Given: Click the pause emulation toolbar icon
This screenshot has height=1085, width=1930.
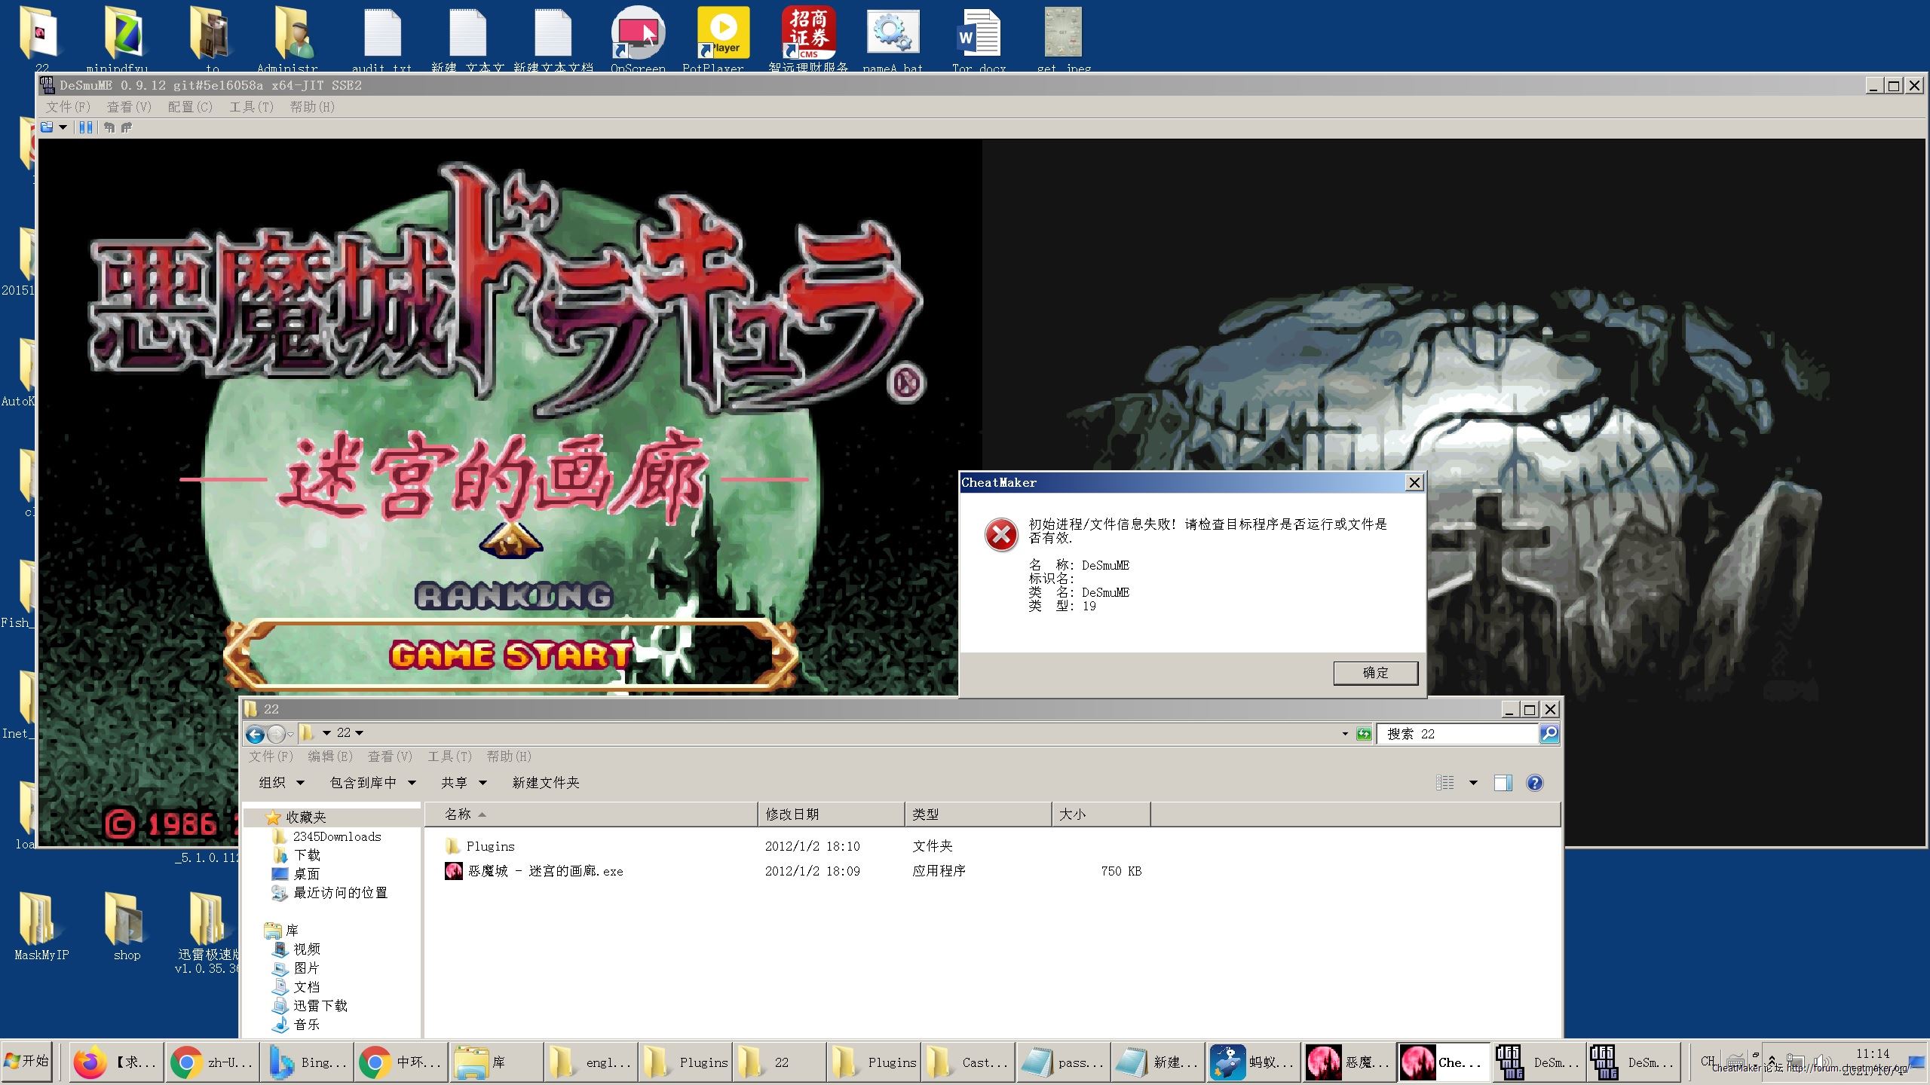Looking at the screenshot, I should (x=86, y=127).
